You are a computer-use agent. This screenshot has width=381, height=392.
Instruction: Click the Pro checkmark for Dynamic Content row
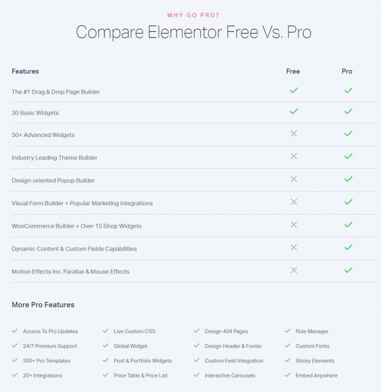[x=348, y=247]
